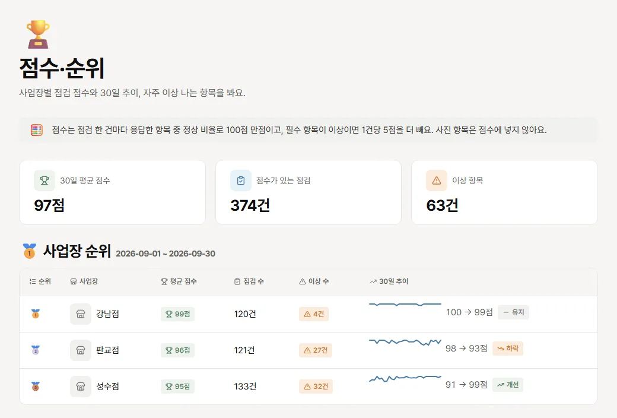Click the 100 → 99점 trend text
This screenshot has width=617, height=418.
(x=469, y=312)
